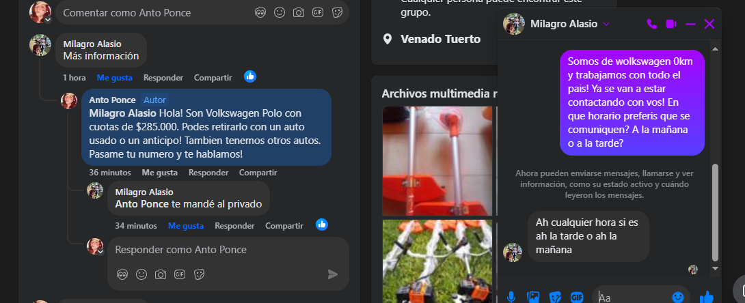Attach a photo in the Messenger chat
The image size is (745, 303).
coord(533,297)
